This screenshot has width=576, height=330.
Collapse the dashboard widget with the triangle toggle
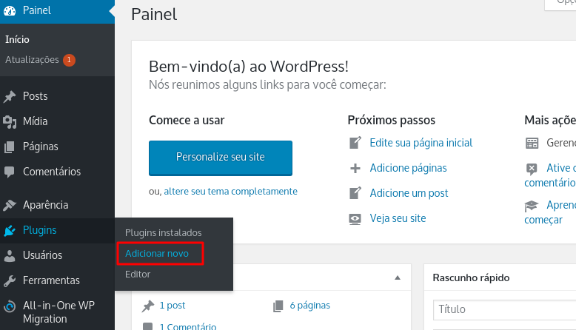(398, 277)
